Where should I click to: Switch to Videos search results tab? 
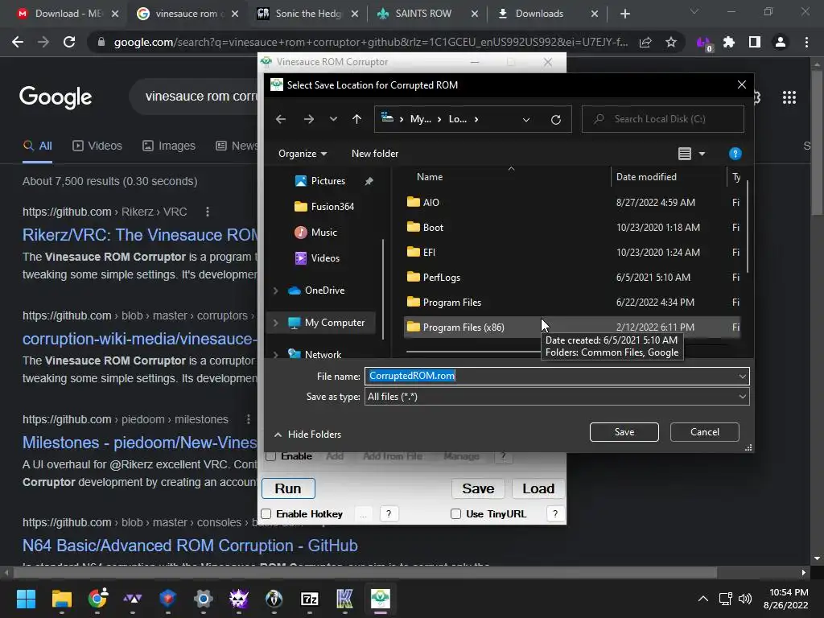tap(97, 146)
